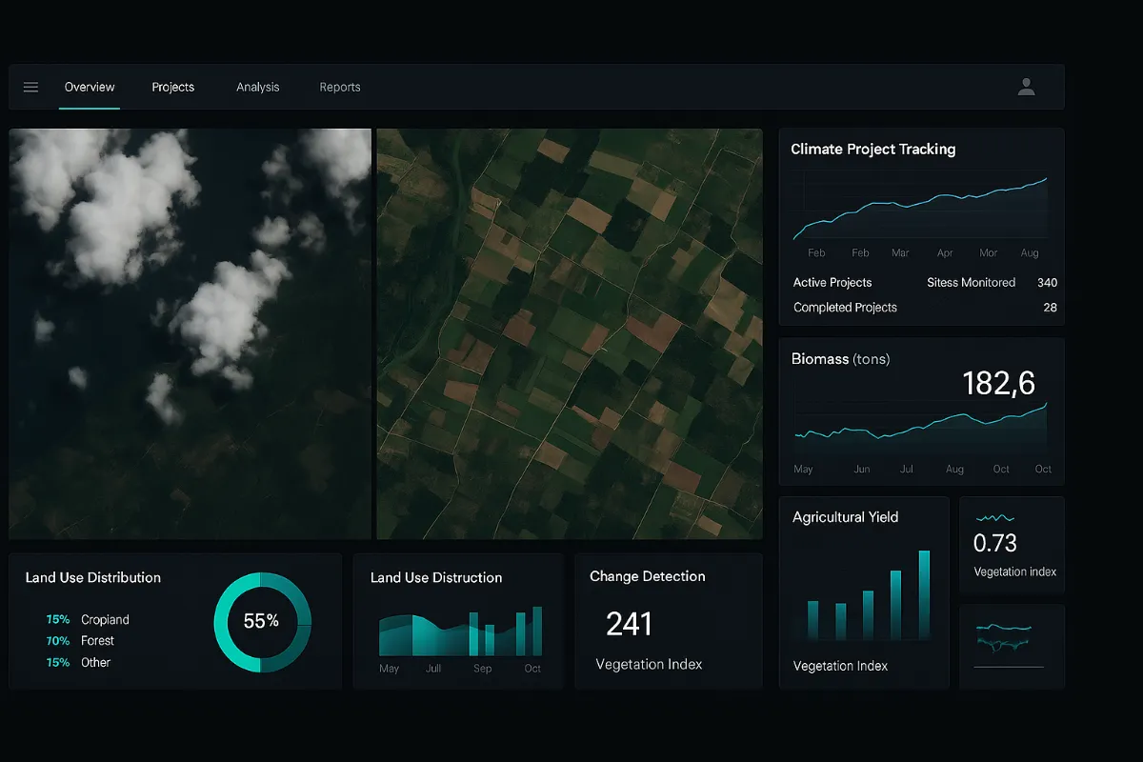Open the Reports tab

[x=340, y=88]
